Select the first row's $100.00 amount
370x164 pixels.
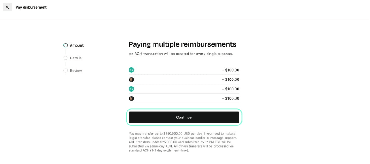(231, 70)
